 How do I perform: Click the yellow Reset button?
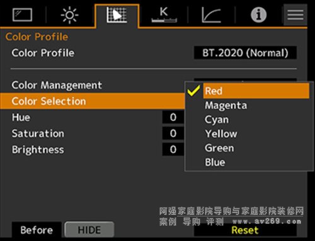click(245, 230)
